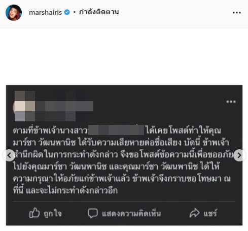Toggle the กำลังติดตาม following status
The height and width of the screenshot is (231, 248).
pos(99,12)
